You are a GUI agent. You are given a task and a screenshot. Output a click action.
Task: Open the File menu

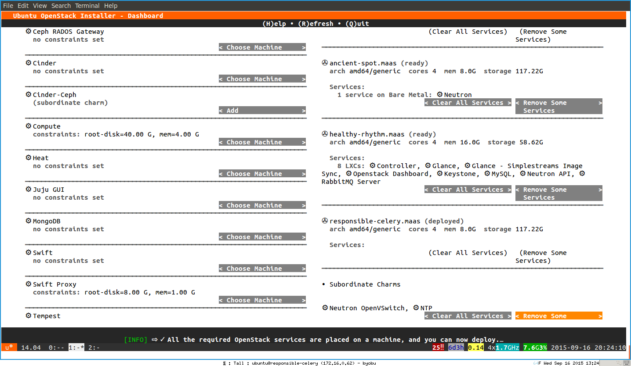[x=8, y=6]
